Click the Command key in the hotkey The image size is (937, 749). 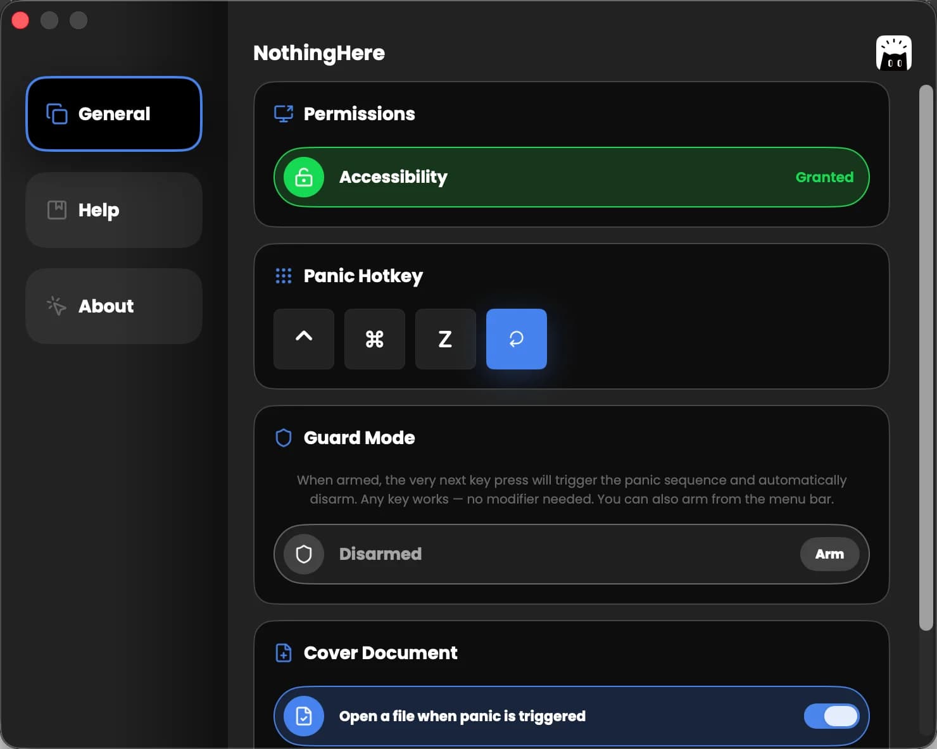click(x=374, y=339)
